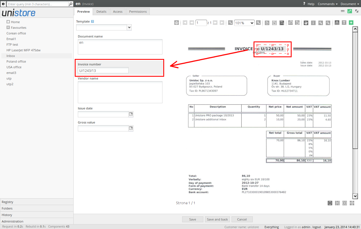Viewport: 361px width, 229px height.
Task: Run search using the magnifier icon
Action: point(71,4)
